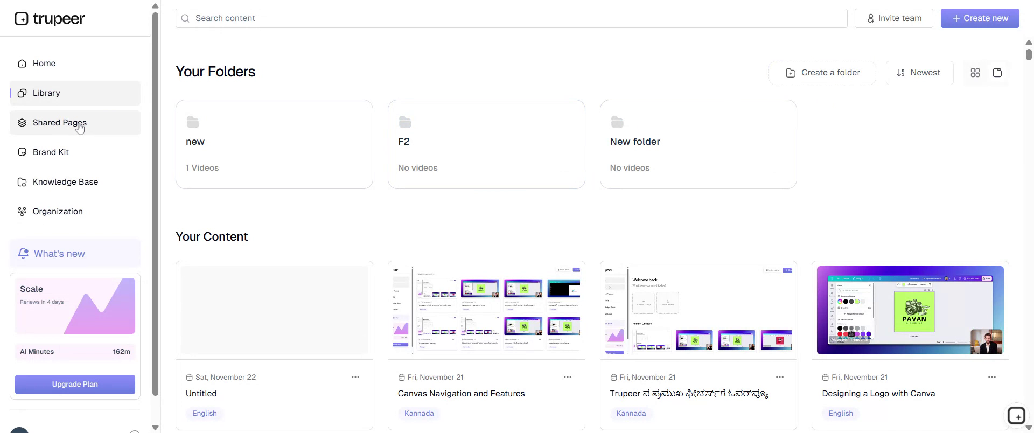
Task: Click English tag on Designing a Logo
Action: tap(841, 414)
